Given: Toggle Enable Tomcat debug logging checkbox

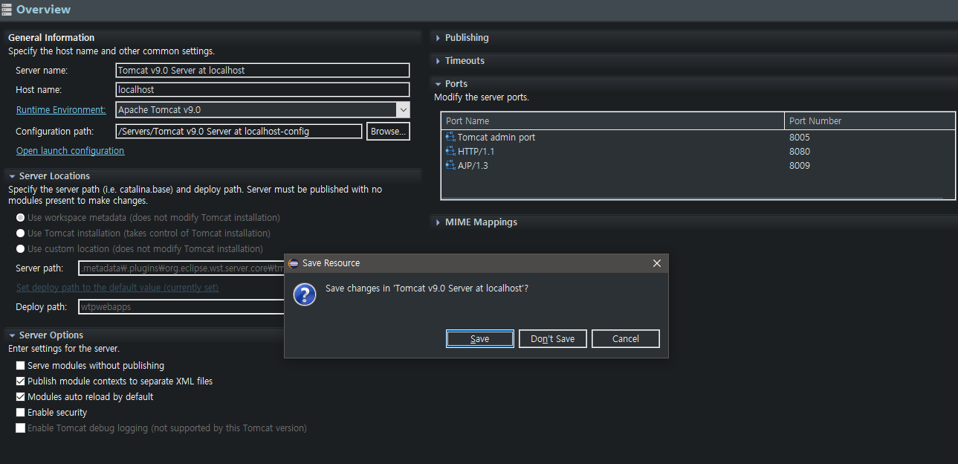Looking at the screenshot, I should (21, 428).
